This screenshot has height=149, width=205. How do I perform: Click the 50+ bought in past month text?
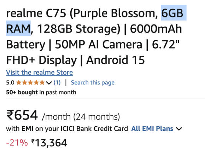click(x=41, y=92)
